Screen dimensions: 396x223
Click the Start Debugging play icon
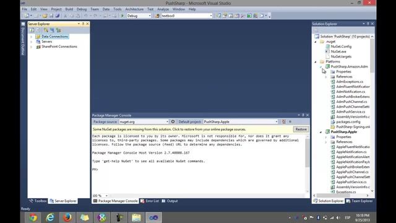(123, 15)
